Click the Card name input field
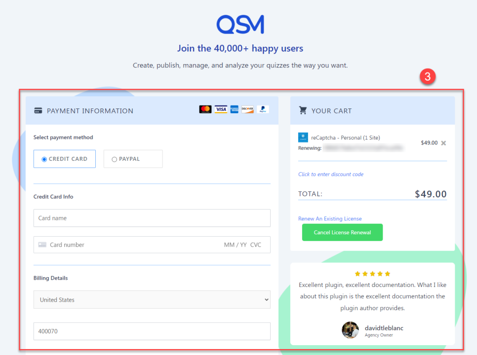The image size is (477, 355). [152, 218]
